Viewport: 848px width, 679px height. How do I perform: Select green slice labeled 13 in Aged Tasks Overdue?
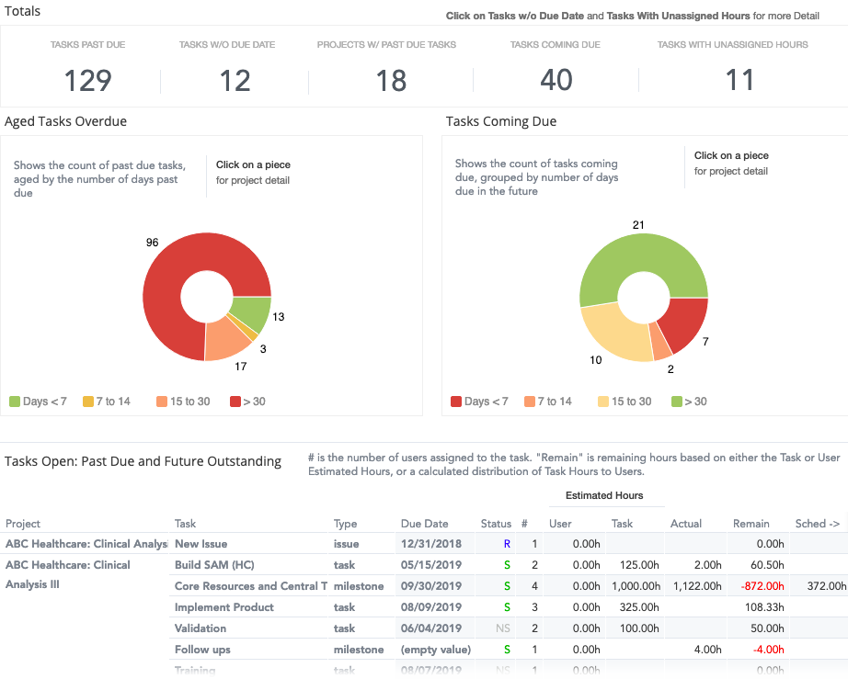click(x=250, y=313)
